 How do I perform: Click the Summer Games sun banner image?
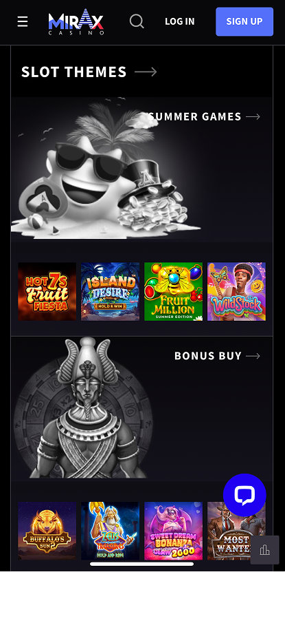[x=107, y=170]
